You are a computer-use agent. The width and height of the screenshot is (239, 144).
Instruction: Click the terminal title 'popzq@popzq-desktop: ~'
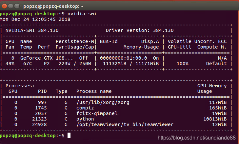(53, 7)
